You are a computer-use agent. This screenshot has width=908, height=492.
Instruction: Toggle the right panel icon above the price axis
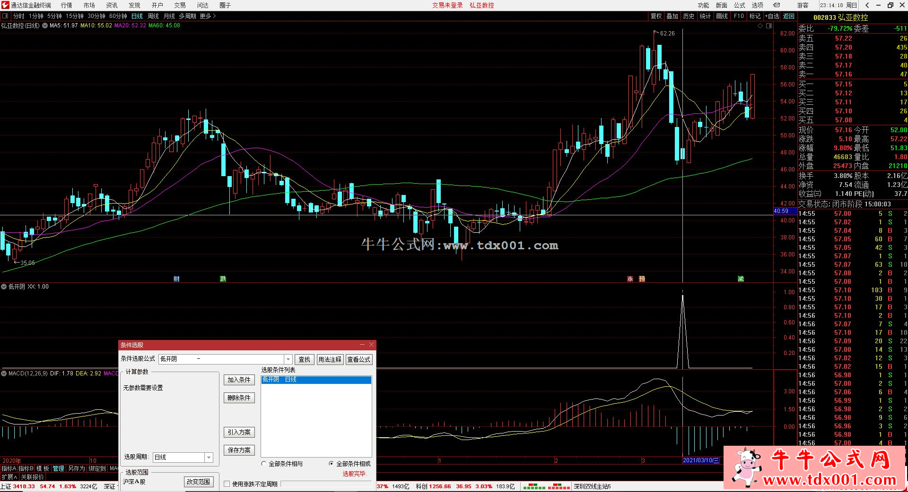pos(769,26)
